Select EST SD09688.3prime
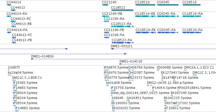 pos(158,70)
